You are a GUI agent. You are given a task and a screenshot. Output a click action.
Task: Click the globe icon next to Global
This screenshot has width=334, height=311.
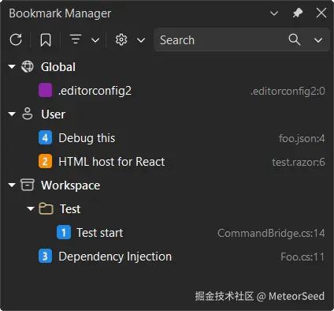(28, 66)
